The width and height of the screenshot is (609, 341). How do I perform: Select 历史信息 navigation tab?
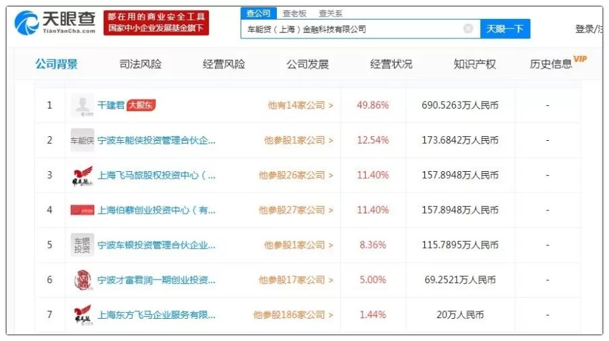pyautogui.click(x=551, y=64)
